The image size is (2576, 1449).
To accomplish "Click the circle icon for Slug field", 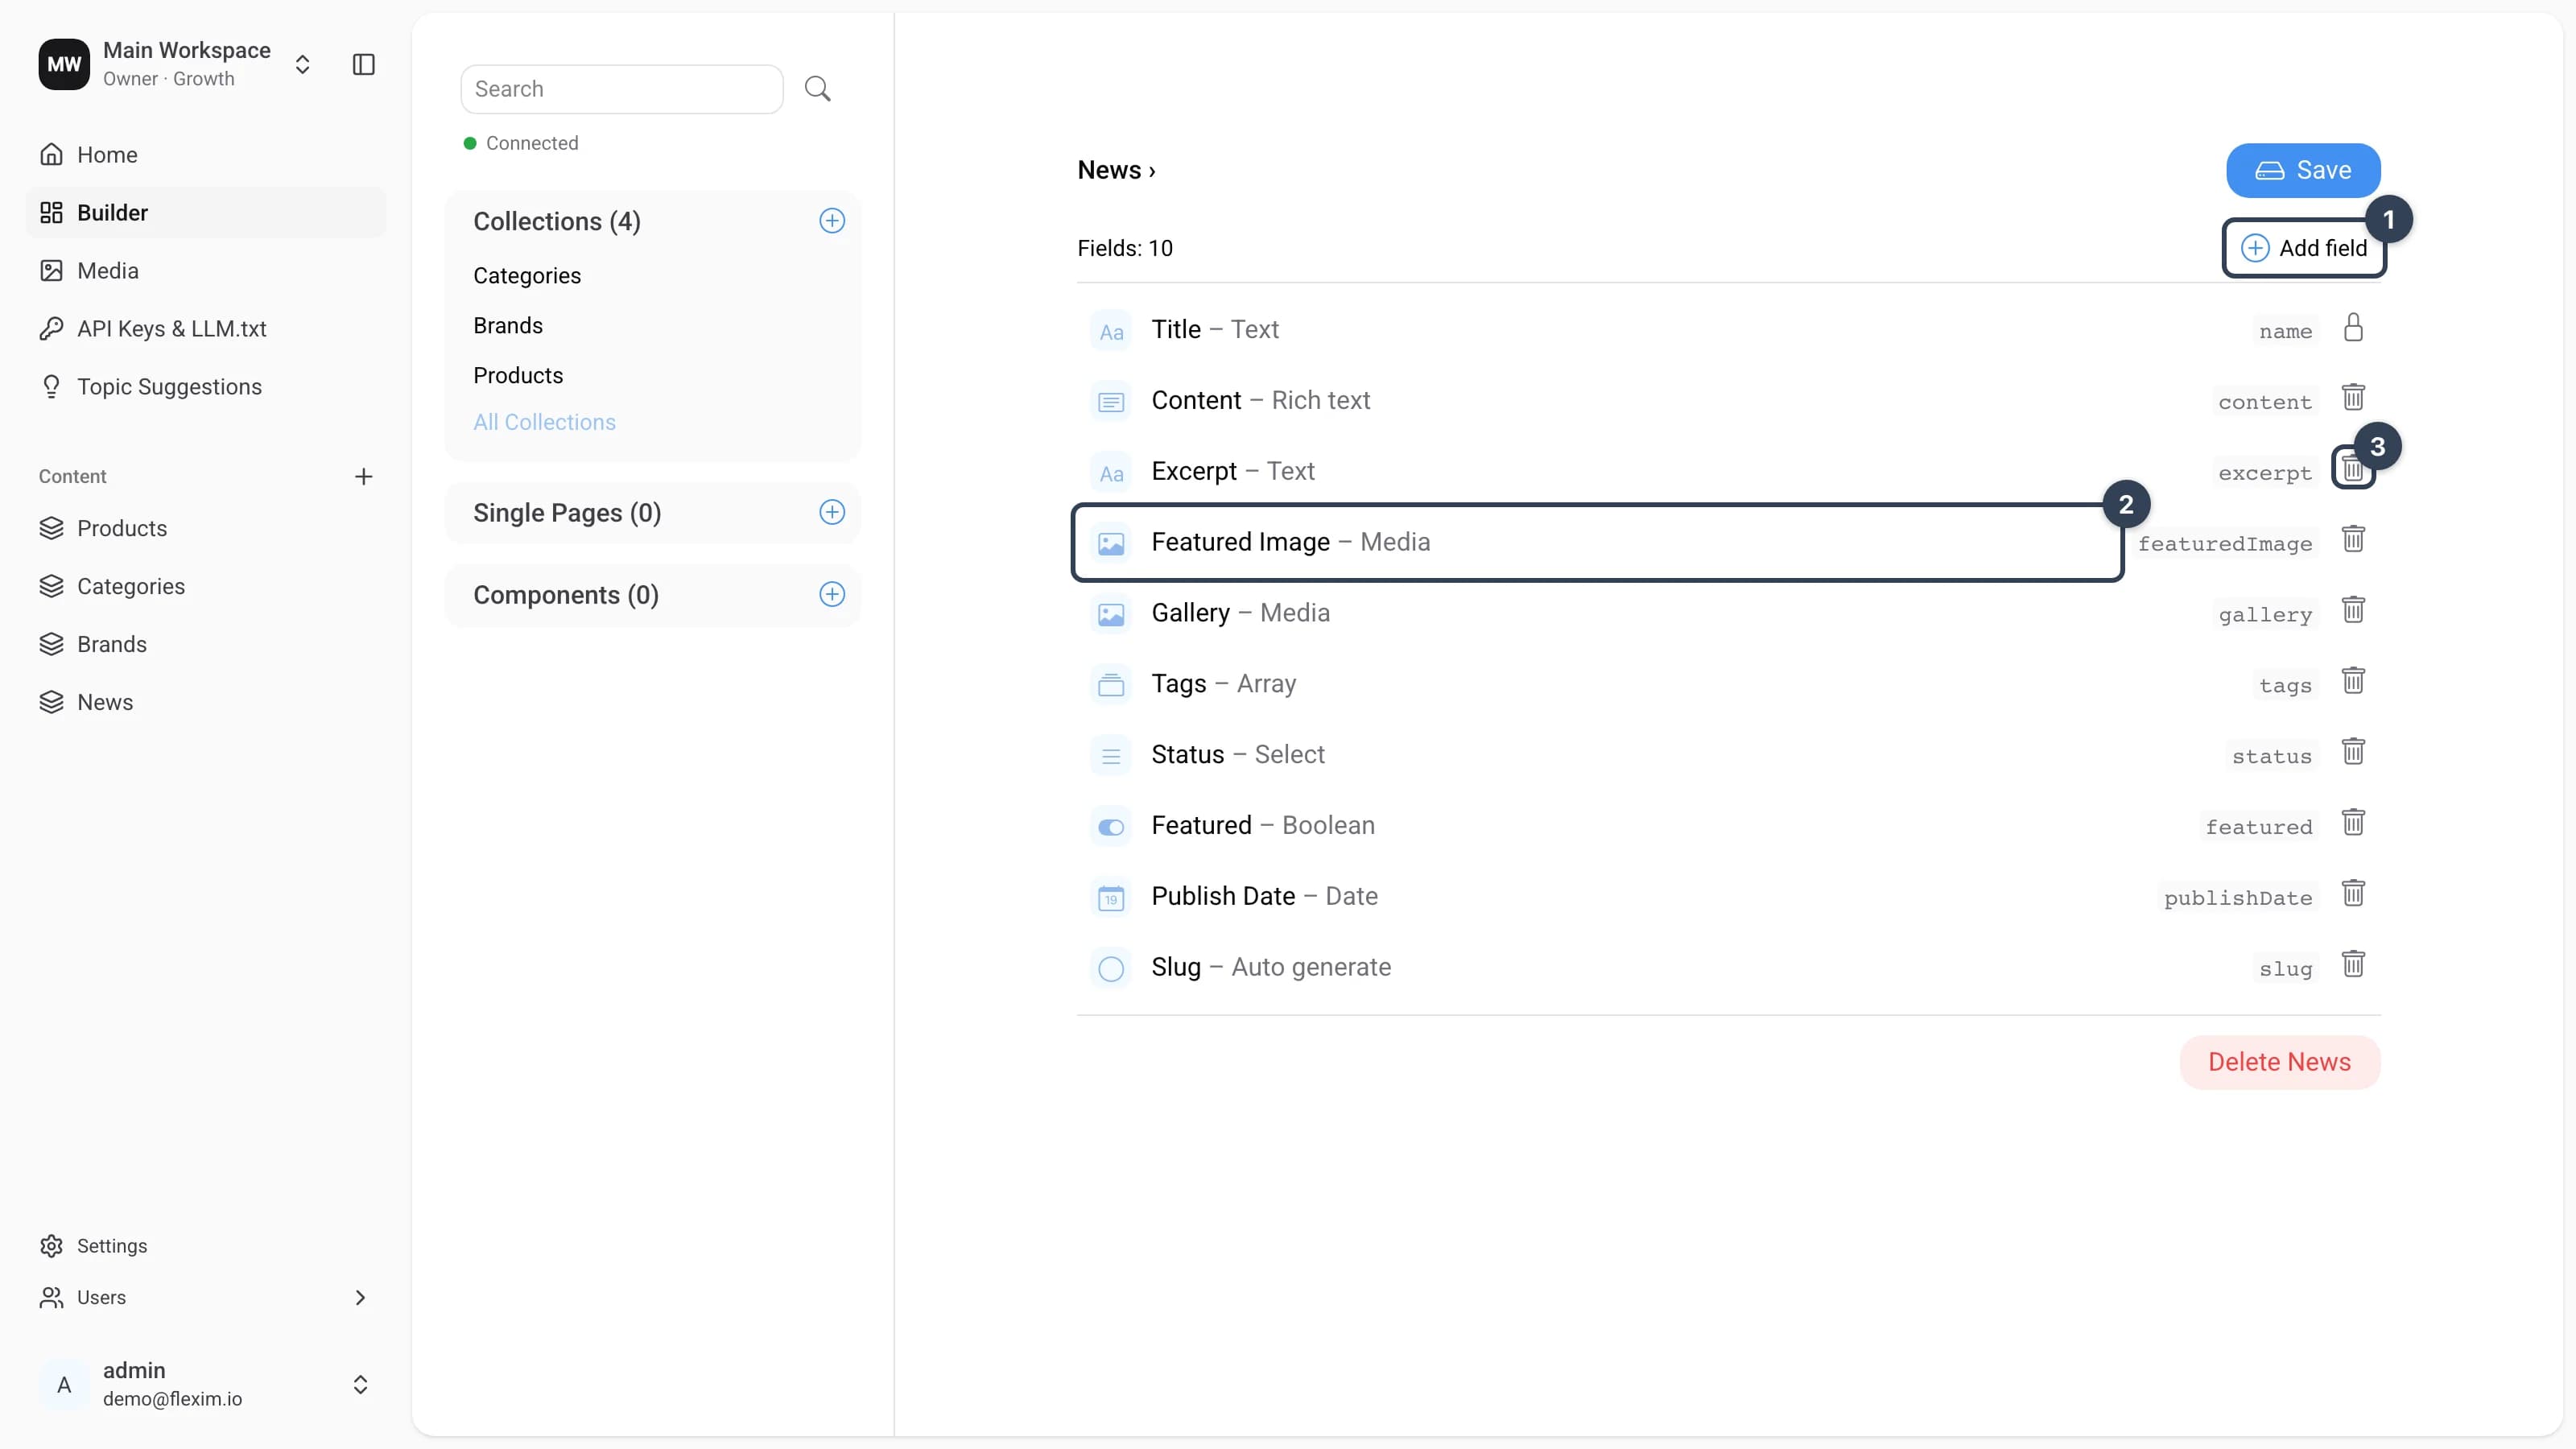I will [x=1111, y=968].
